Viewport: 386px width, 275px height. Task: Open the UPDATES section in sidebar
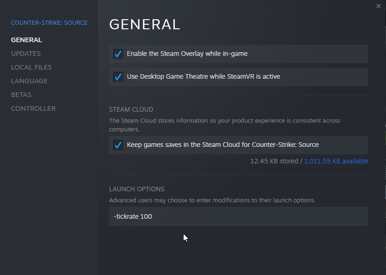(x=26, y=54)
